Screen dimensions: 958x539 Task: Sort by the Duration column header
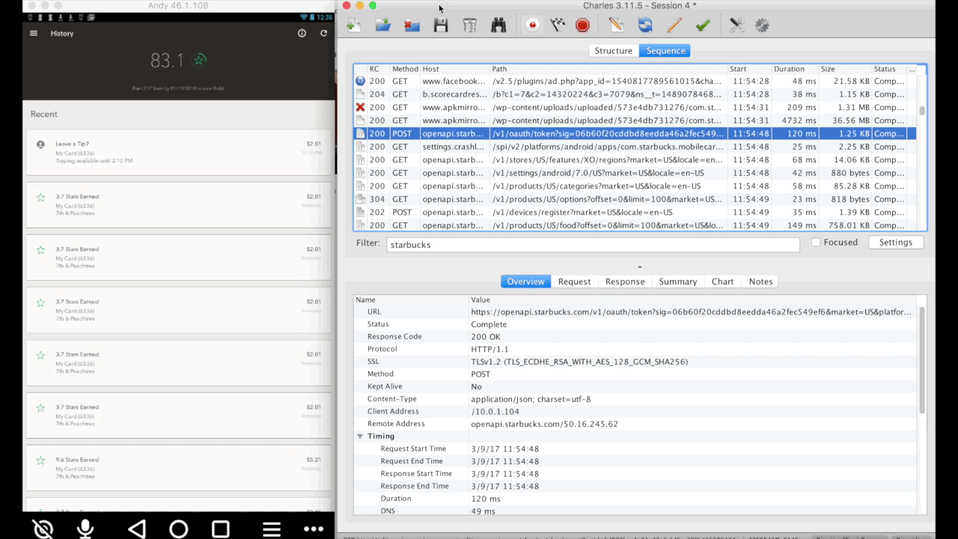coord(795,69)
